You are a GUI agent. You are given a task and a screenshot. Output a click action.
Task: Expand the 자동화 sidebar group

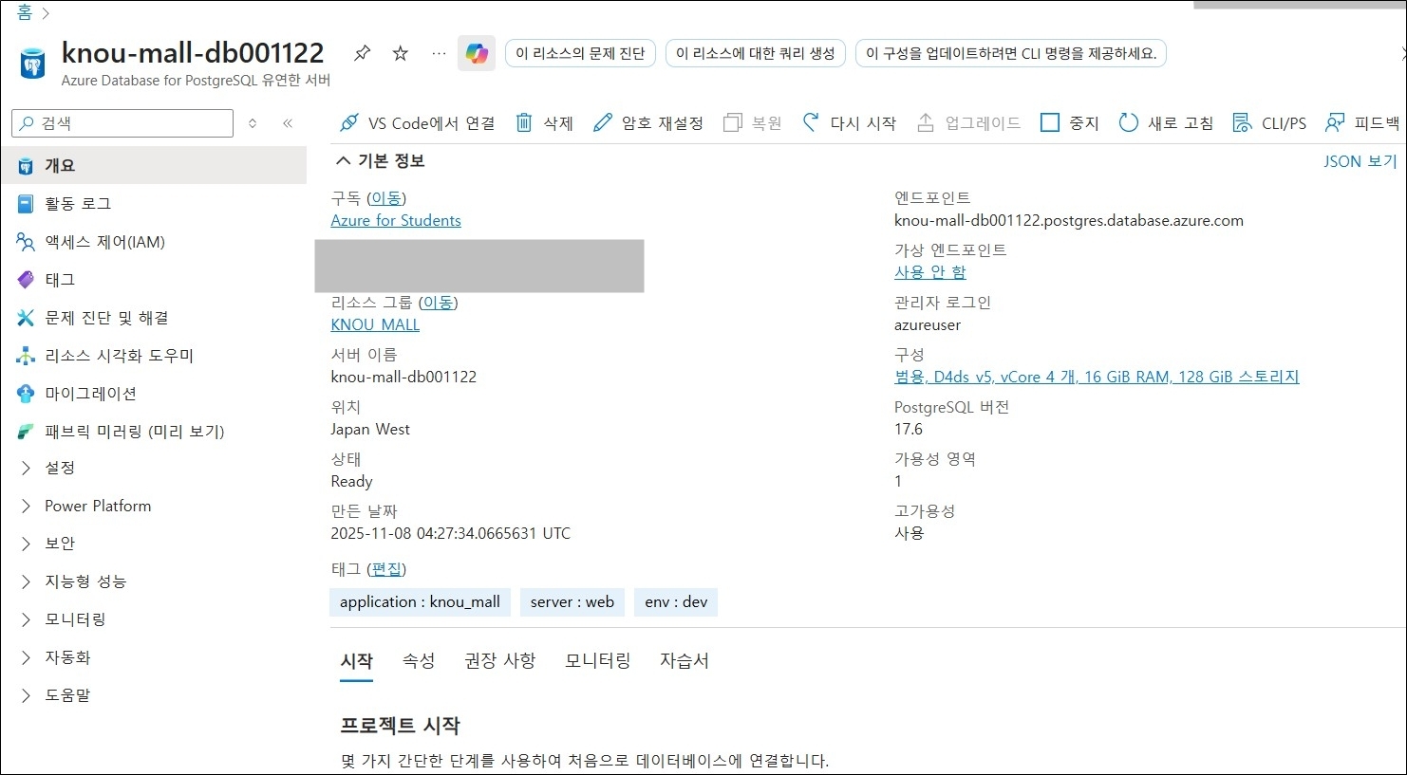click(x=26, y=657)
